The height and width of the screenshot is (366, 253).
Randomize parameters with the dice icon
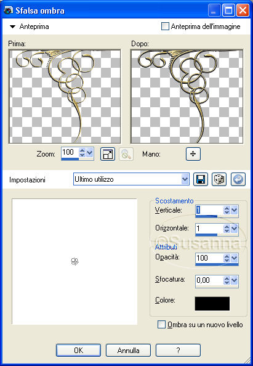[x=219, y=179]
